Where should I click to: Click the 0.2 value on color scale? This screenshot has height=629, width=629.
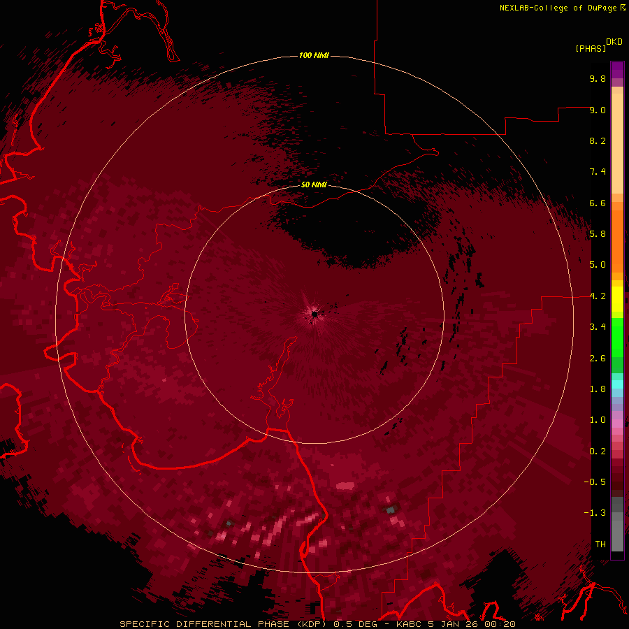click(x=598, y=451)
